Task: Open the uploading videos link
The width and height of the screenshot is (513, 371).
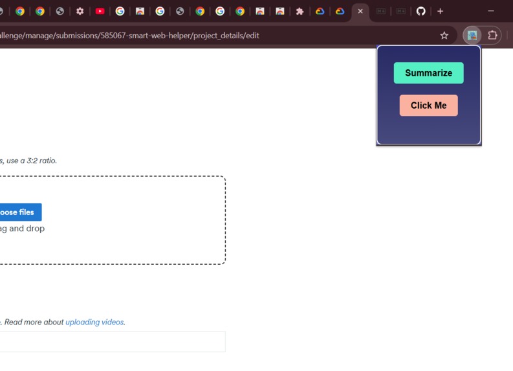Action: tap(94, 322)
